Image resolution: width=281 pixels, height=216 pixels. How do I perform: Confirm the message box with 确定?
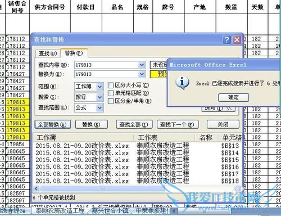click(234, 97)
